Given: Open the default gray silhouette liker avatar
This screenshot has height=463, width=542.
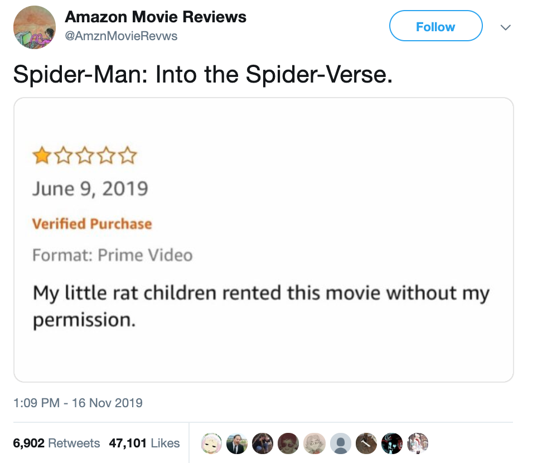Looking at the screenshot, I should tap(341, 443).
